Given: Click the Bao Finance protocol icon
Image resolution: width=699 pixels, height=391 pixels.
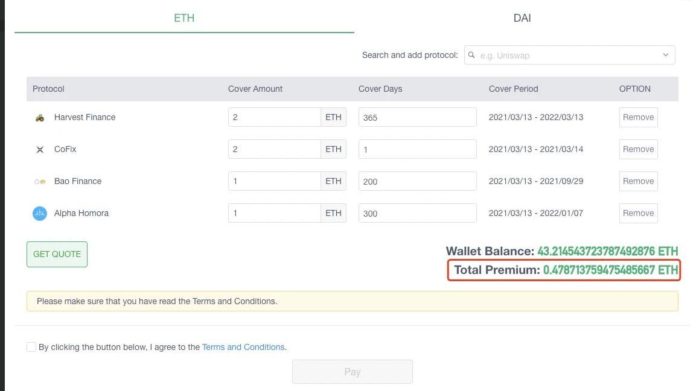Looking at the screenshot, I should pyautogui.click(x=40, y=182).
